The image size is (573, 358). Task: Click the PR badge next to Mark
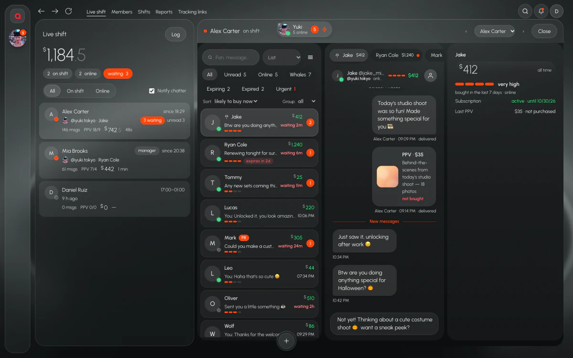coord(244,238)
